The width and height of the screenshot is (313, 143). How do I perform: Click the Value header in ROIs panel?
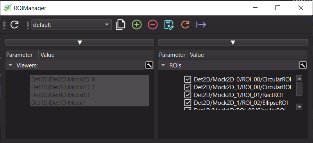point(197,55)
